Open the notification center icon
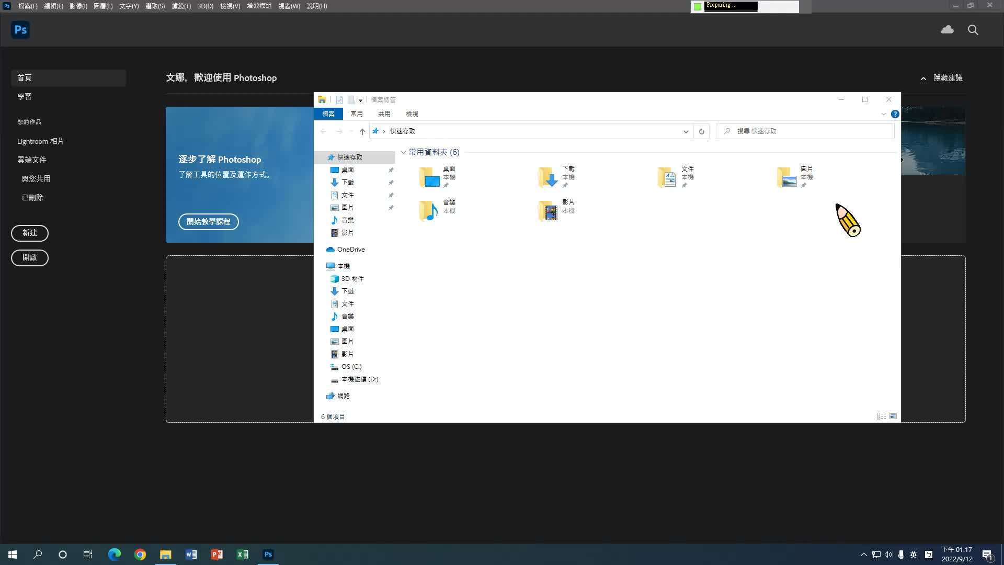 [987, 555]
